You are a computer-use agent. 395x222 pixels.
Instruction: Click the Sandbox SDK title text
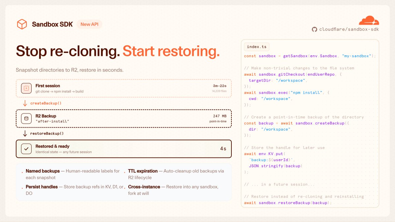(52, 24)
